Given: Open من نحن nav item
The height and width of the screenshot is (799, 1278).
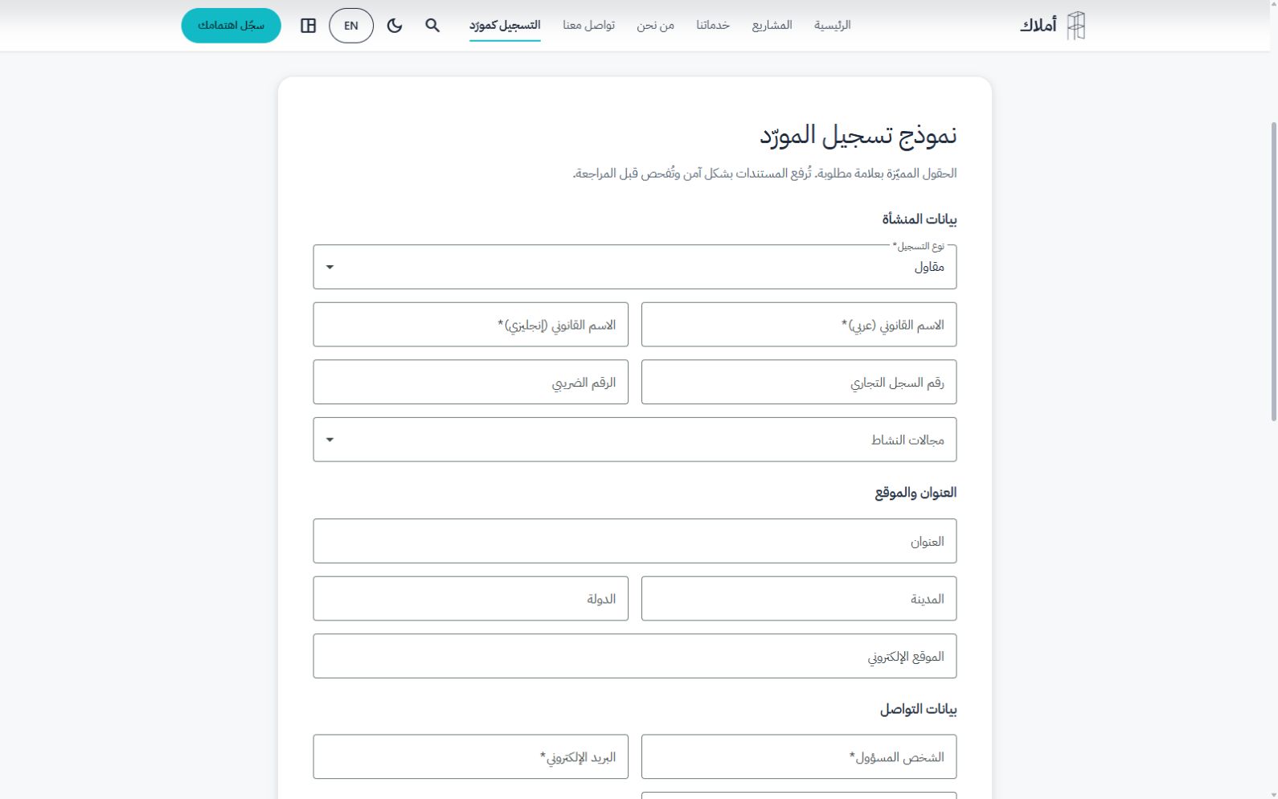Looking at the screenshot, I should coord(656,26).
